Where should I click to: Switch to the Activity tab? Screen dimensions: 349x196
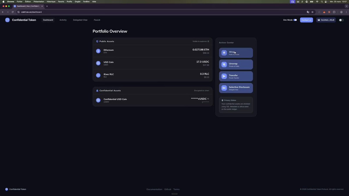click(63, 20)
